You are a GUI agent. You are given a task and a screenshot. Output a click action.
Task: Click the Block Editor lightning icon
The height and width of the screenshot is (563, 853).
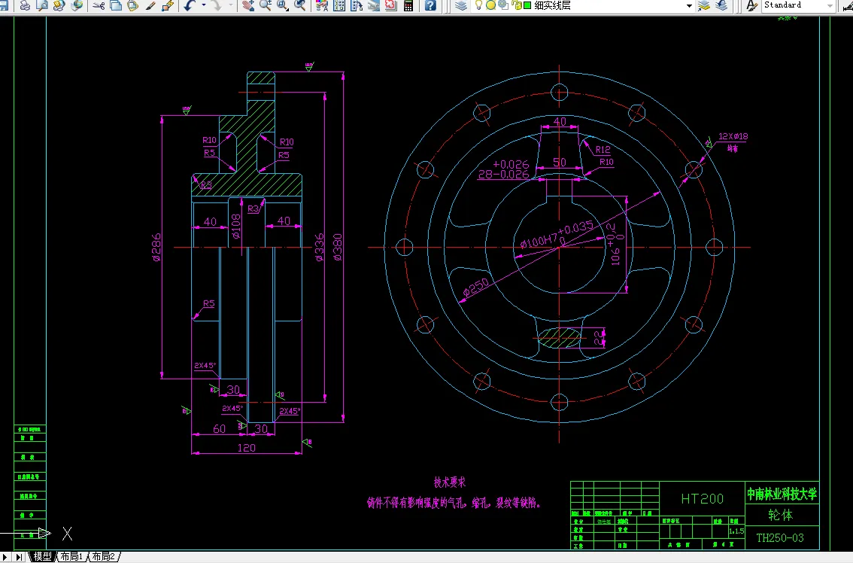click(x=168, y=5)
